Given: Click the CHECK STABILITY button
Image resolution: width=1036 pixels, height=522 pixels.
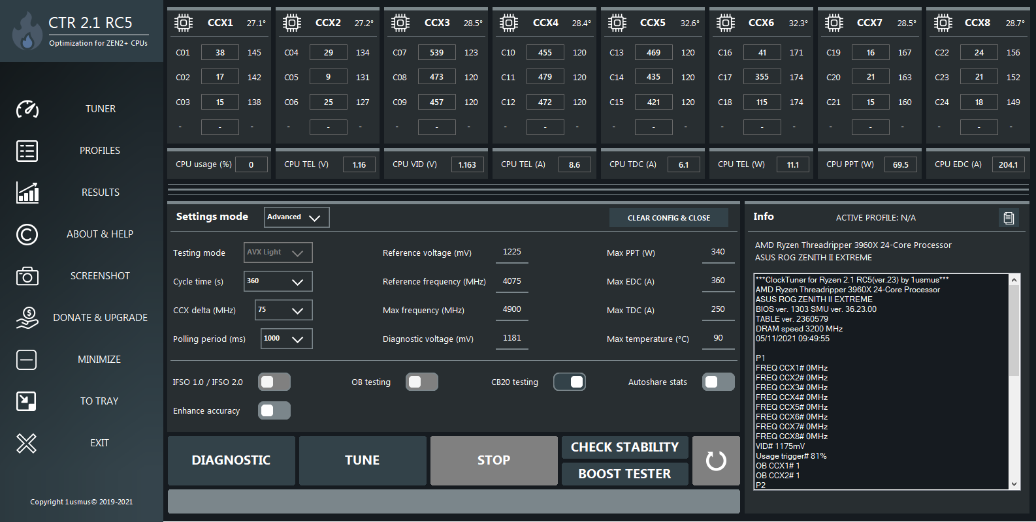Looking at the screenshot, I should click(625, 448).
